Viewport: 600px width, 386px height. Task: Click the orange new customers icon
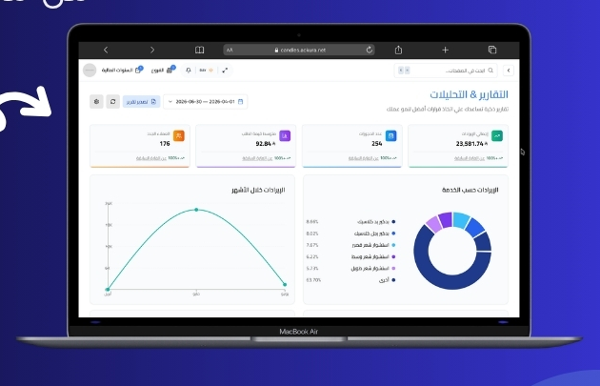tap(179, 136)
